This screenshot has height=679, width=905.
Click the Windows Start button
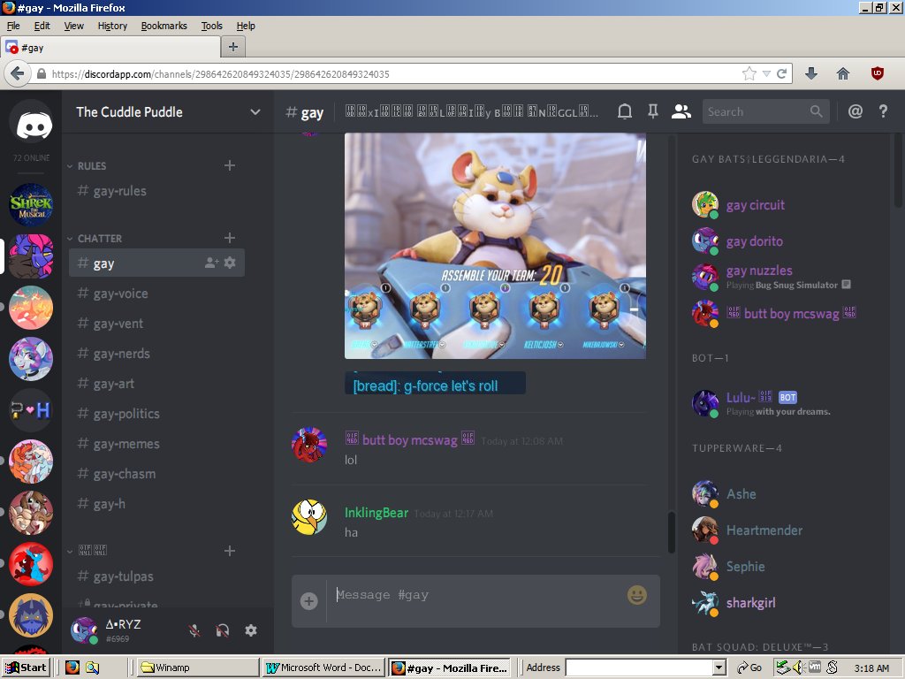coord(26,668)
